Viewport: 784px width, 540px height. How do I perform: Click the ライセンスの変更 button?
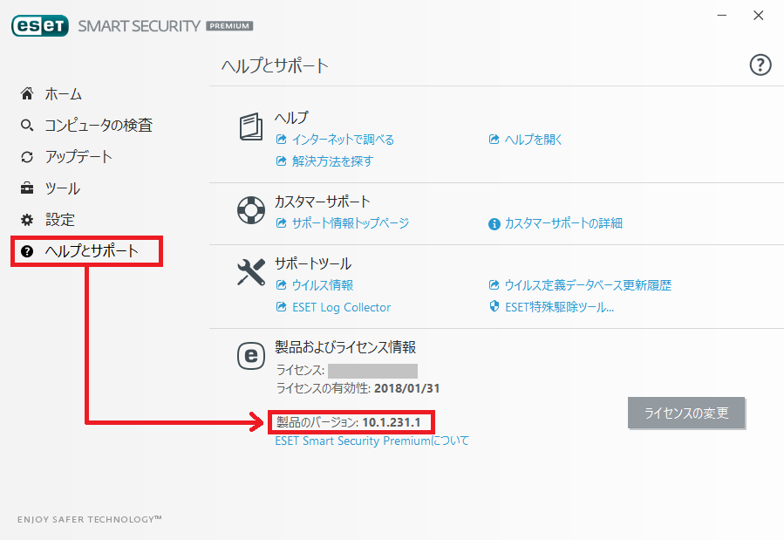[686, 413]
